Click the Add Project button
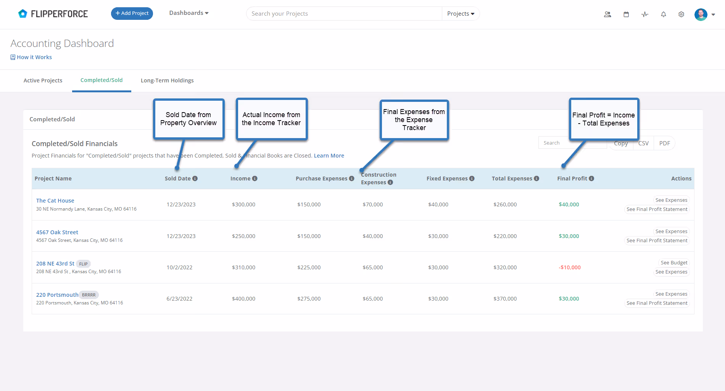This screenshot has height=391, width=725. 132,13
